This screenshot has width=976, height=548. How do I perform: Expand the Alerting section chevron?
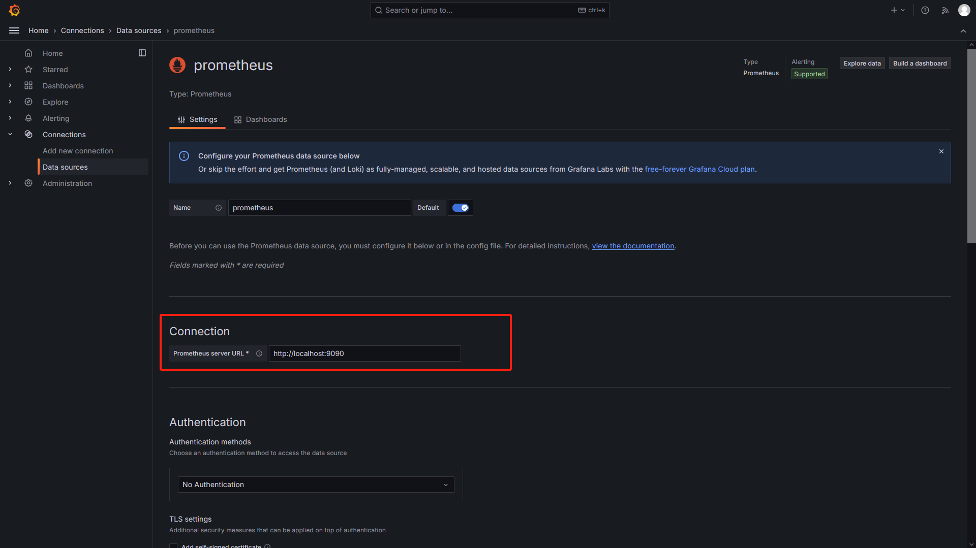coord(10,118)
